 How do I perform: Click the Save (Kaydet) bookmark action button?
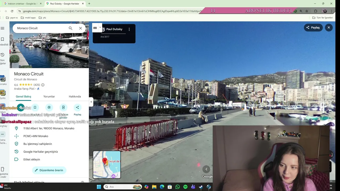[35, 107]
